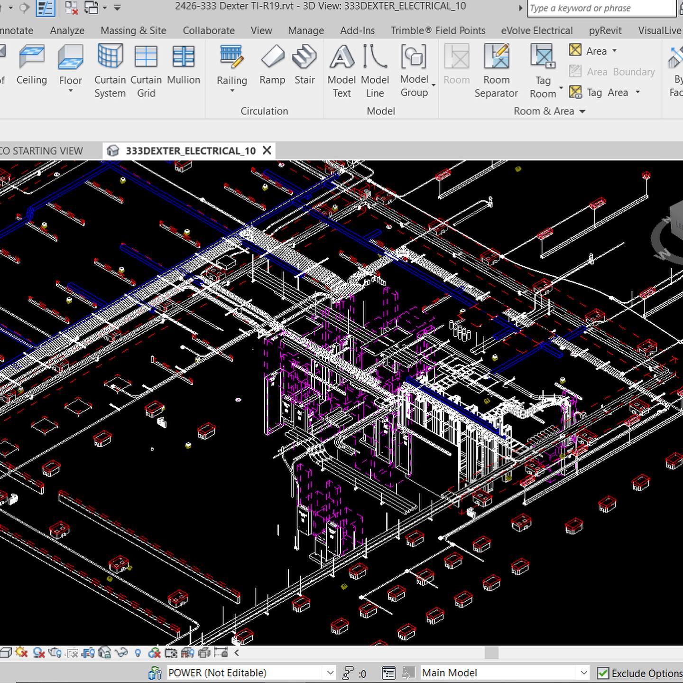Toggle Worksharing Display icon
This screenshot has height=683, width=683.
(x=154, y=653)
